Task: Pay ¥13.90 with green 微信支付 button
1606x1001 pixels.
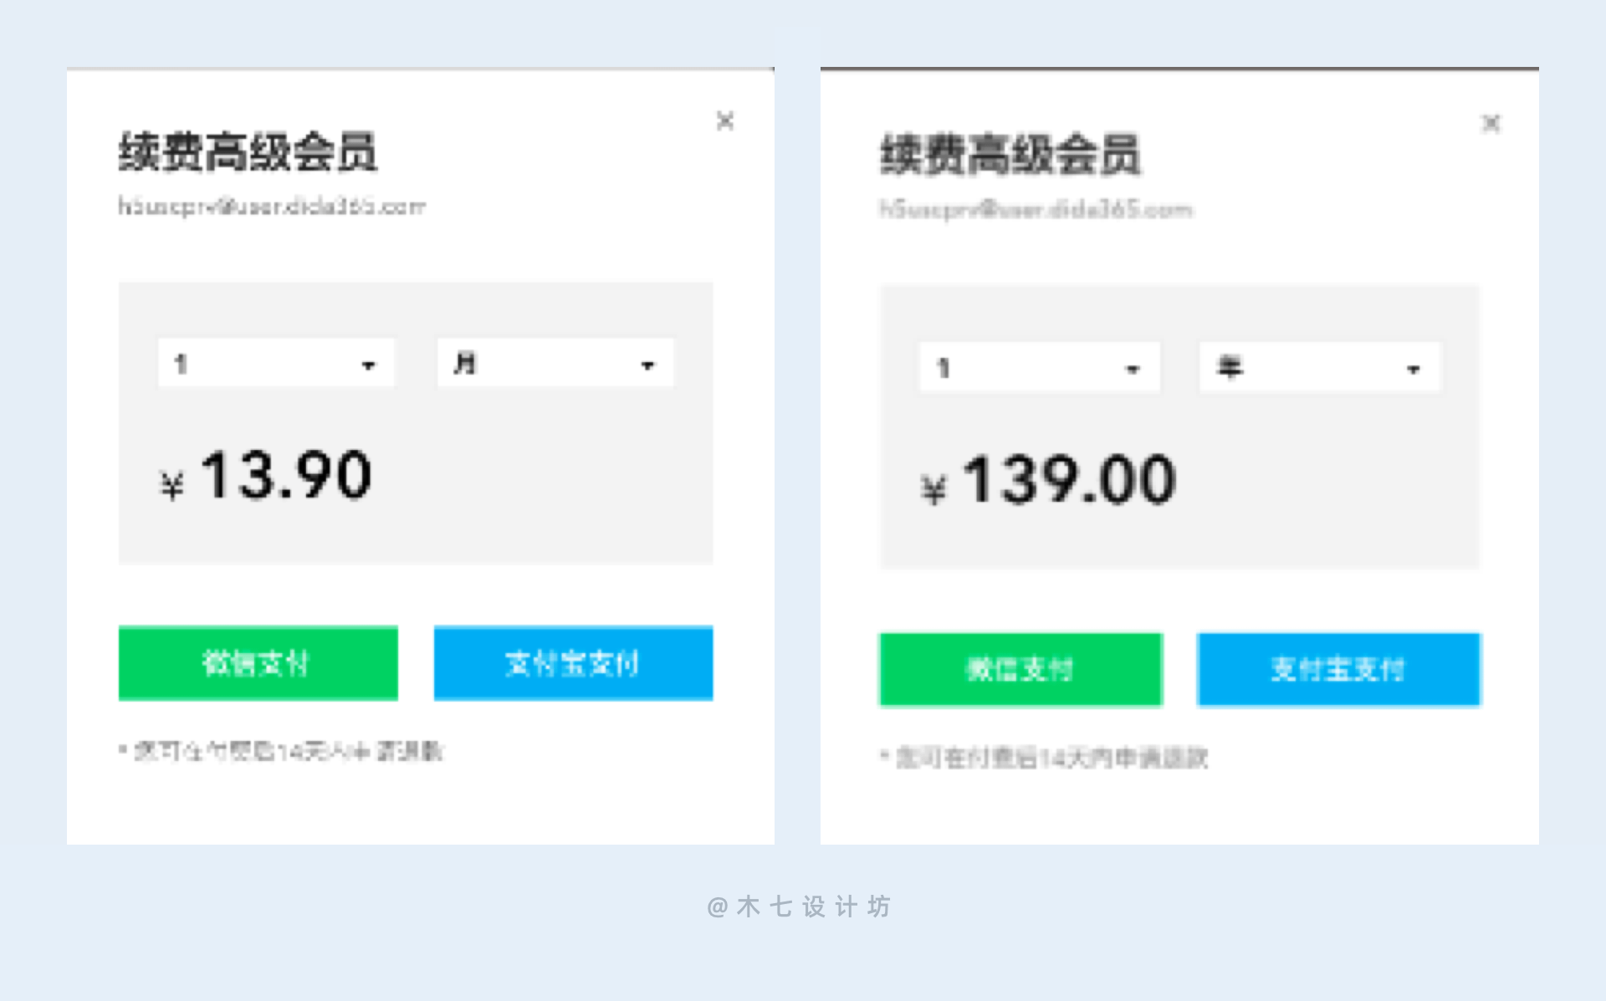Action: click(258, 663)
